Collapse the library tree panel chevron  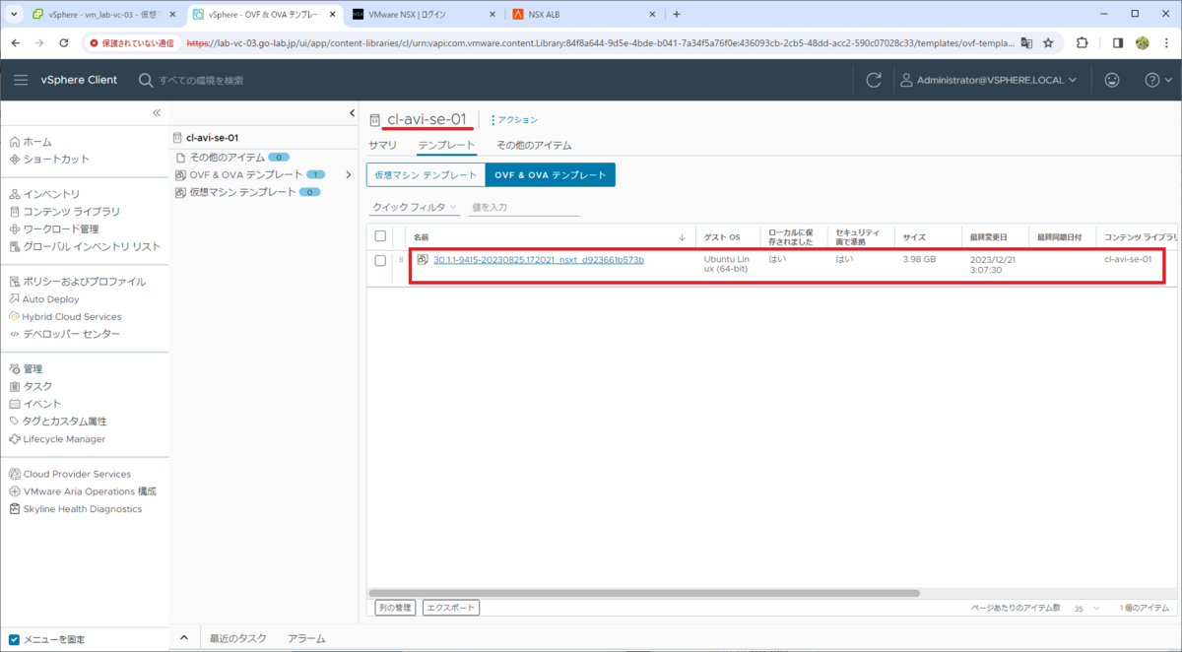[353, 113]
